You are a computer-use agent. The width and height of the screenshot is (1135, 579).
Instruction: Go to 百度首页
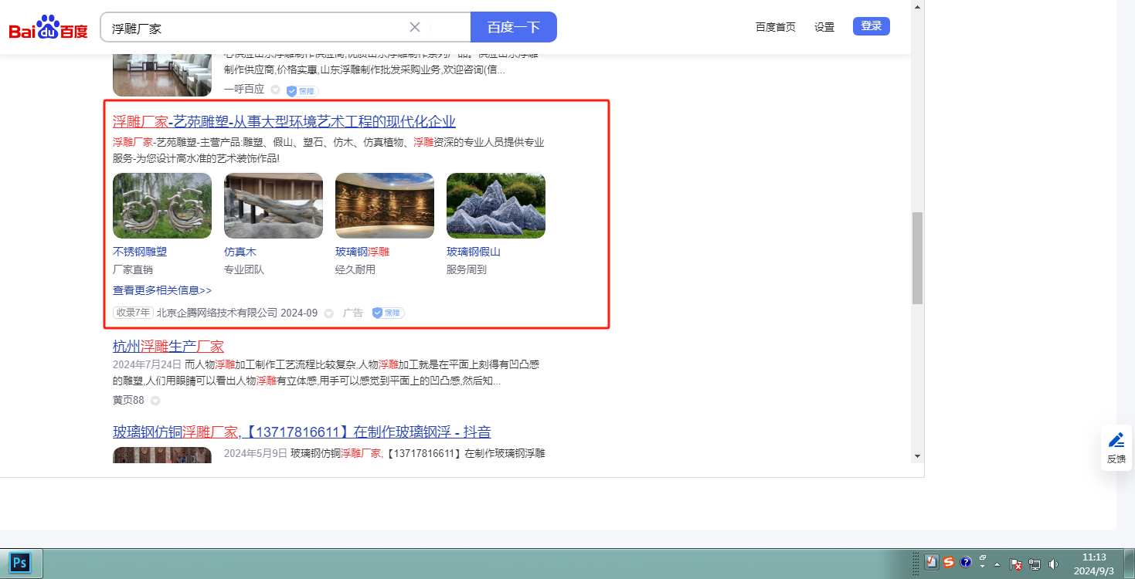pyautogui.click(x=775, y=27)
